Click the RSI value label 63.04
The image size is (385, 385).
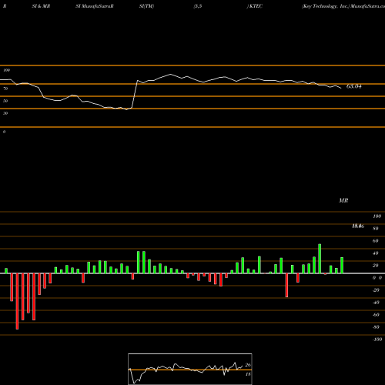coord(354,86)
